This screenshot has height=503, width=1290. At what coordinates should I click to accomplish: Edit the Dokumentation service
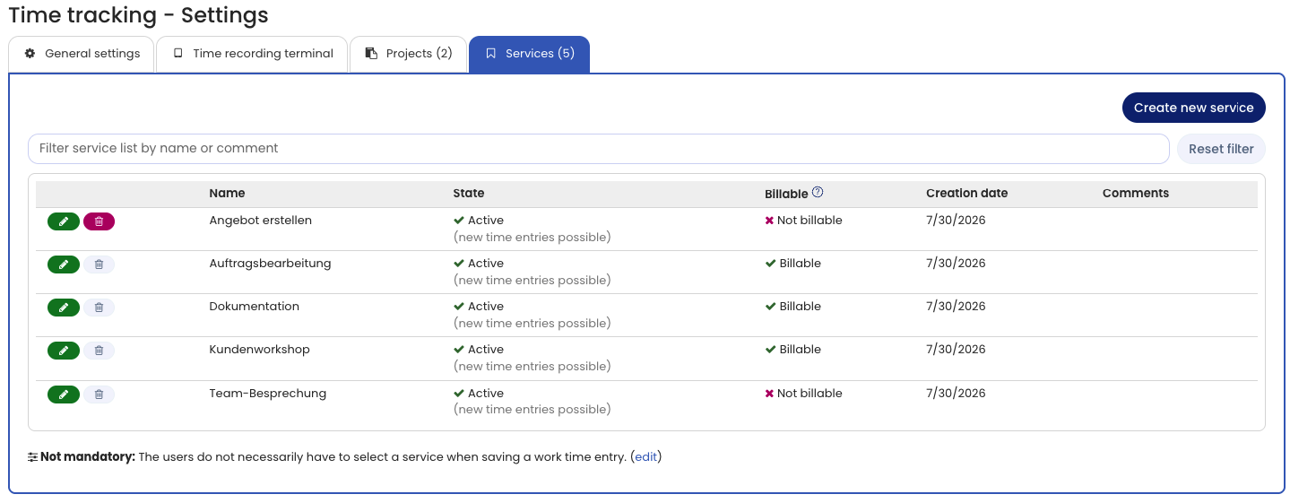pyautogui.click(x=64, y=308)
